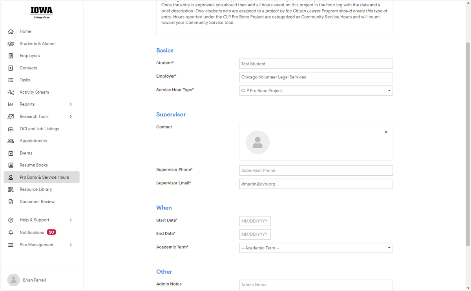Click the Supervisor Phone field
The width and height of the screenshot is (471, 291).
click(316, 171)
